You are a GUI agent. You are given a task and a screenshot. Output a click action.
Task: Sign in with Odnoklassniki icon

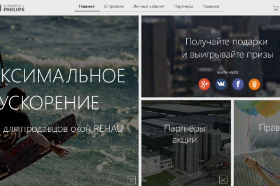pyautogui.click(x=254, y=84)
